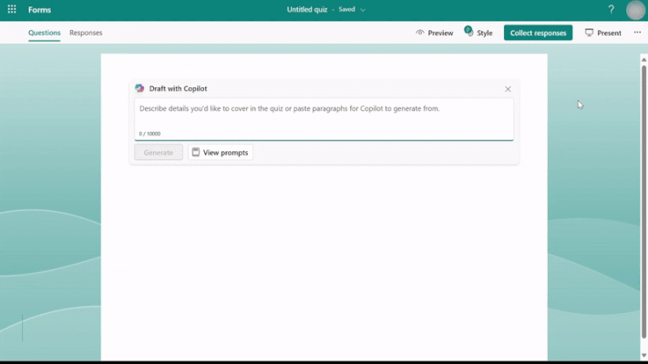Click the Collect responses button
This screenshot has height=364, width=648.
[x=538, y=33]
